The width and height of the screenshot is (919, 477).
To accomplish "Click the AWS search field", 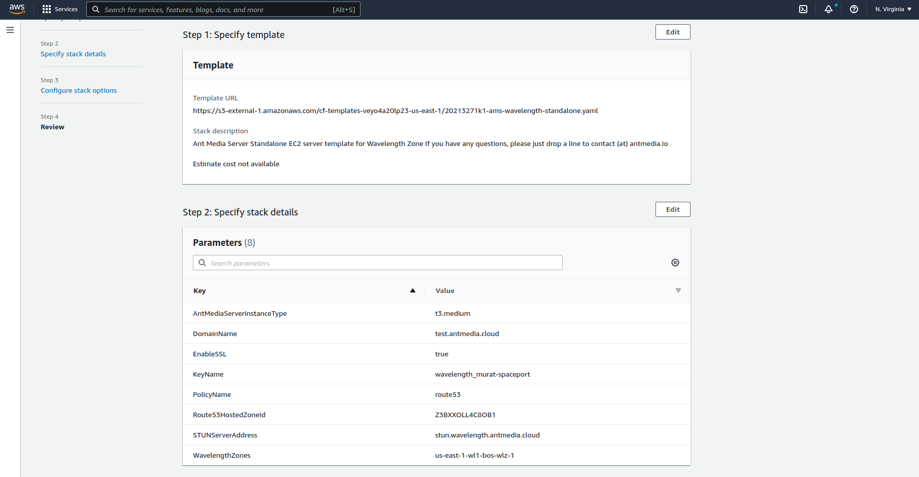I will (223, 9).
